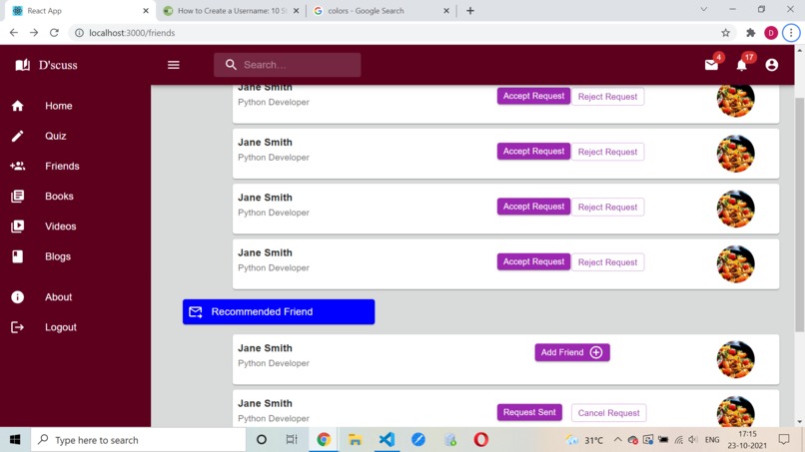This screenshot has width=805, height=452.
Task: Click the Books library icon in sidebar
Action: [17, 196]
